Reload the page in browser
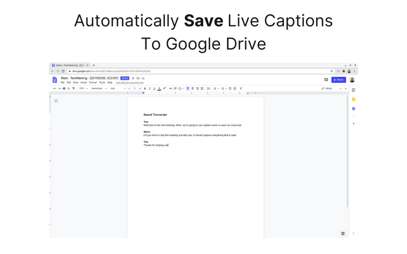 pyautogui.click(x=63, y=71)
